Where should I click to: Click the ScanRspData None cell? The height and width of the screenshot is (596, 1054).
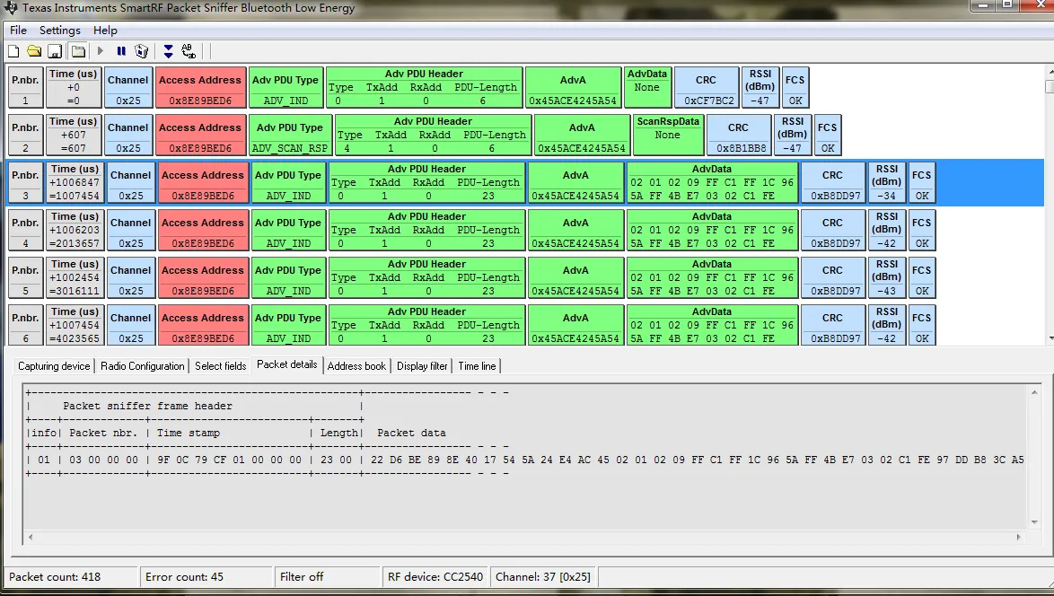coord(667,135)
